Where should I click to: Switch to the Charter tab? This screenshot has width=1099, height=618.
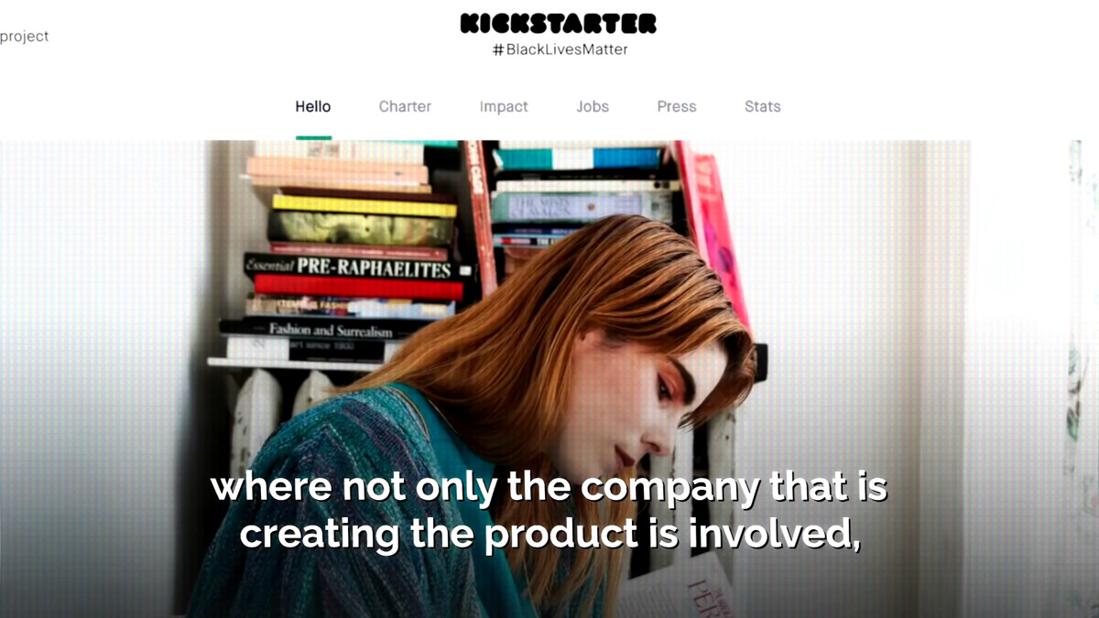pos(405,106)
